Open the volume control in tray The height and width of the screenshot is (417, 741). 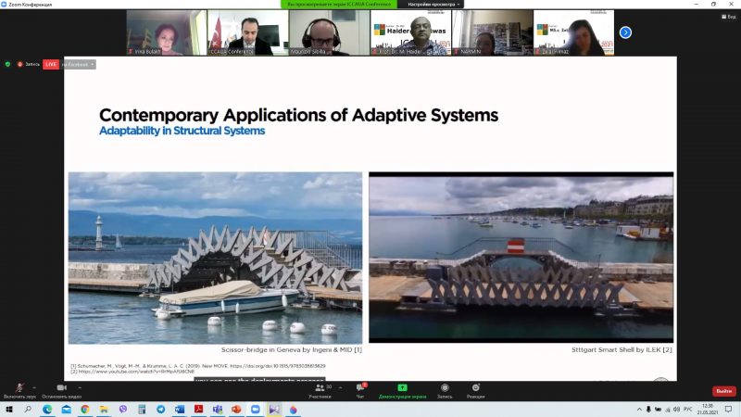pyautogui.click(x=676, y=410)
